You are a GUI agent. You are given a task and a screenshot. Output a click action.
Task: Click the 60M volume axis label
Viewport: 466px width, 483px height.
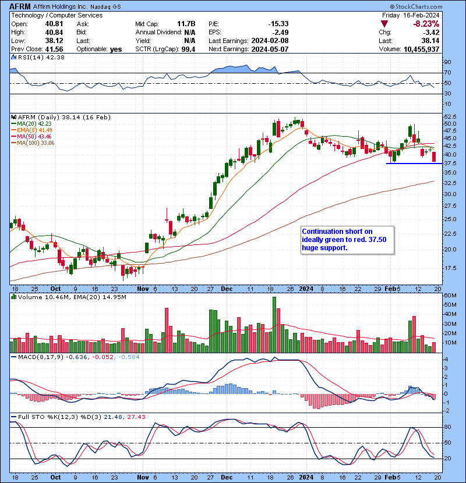click(450, 296)
